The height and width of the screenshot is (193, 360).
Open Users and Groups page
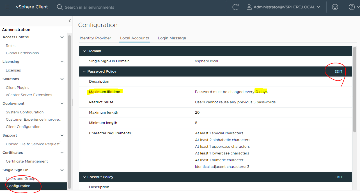[22, 179]
